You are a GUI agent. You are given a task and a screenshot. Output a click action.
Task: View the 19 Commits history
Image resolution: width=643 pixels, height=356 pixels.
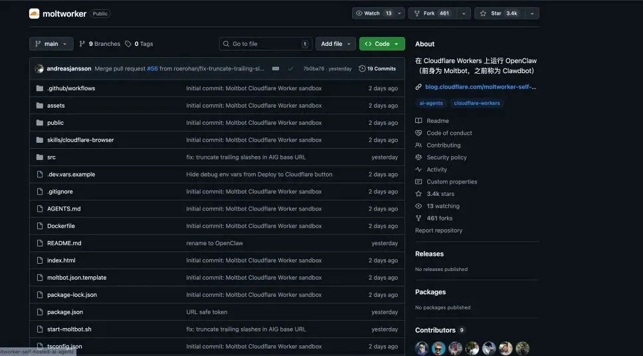click(x=377, y=68)
